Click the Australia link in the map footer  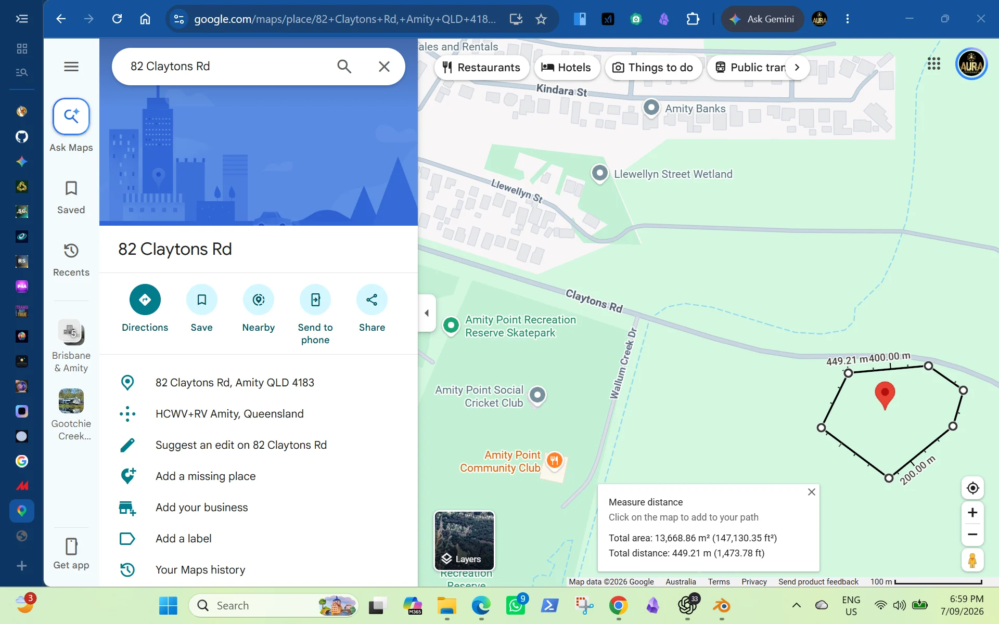coord(681,581)
